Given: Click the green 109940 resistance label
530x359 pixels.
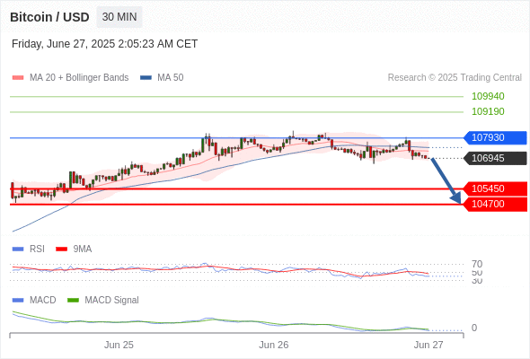Looking at the screenshot, I should tap(488, 96).
